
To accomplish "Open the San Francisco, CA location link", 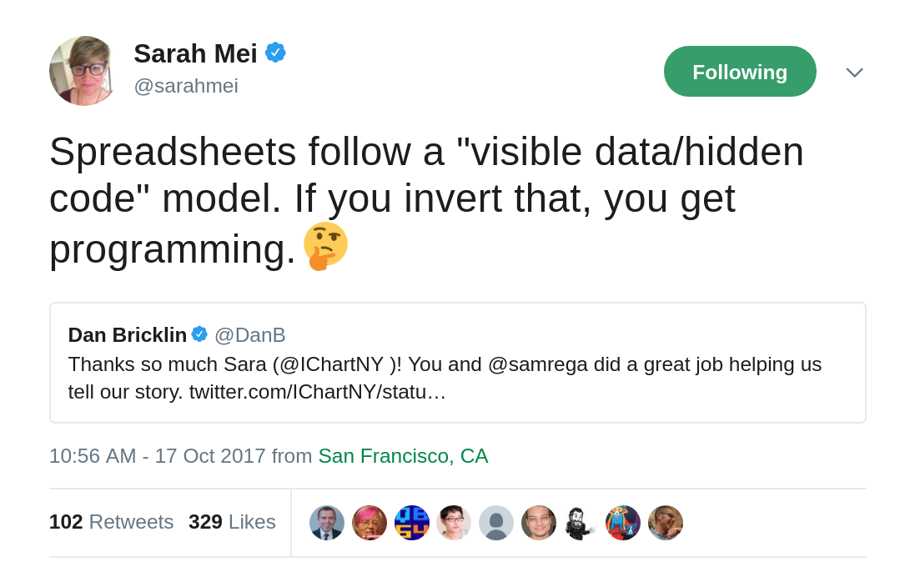I will 403,456.
